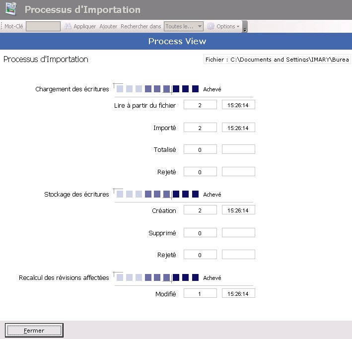Viewport: 352px width, 339px height.
Task: Click the Création count field
Action: pyautogui.click(x=200, y=210)
